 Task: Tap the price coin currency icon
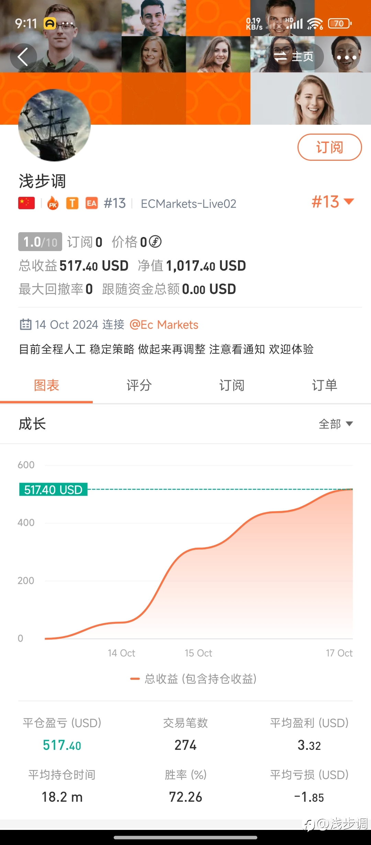click(x=155, y=241)
